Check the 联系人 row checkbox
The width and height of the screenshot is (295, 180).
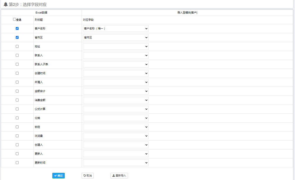17,55
